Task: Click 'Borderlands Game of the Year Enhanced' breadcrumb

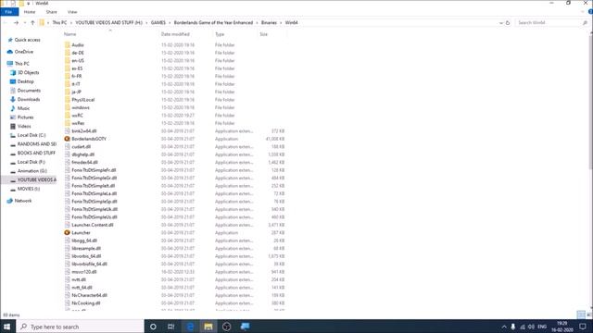Action: pyautogui.click(x=213, y=22)
